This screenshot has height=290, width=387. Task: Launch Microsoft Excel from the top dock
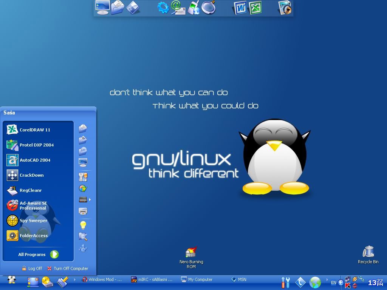(x=255, y=8)
